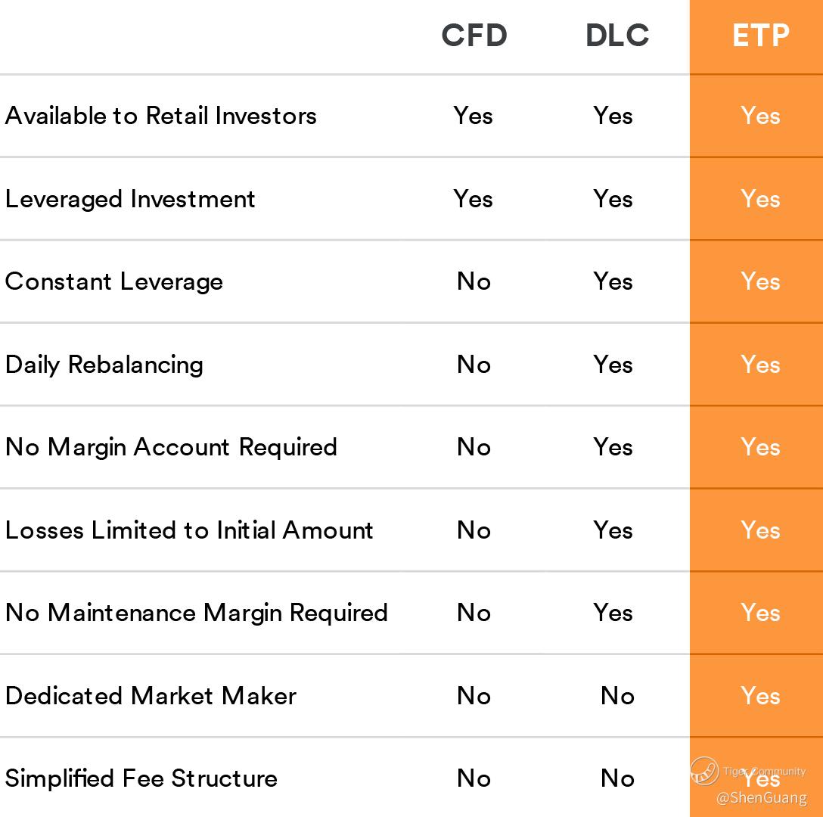Click the Leveraged Investment row label
The width and height of the screenshot is (823, 817).
click(x=130, y=199)
